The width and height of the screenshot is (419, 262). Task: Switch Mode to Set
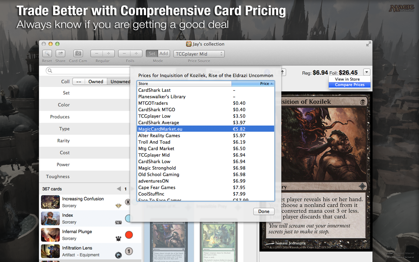(x=152, y=54)
